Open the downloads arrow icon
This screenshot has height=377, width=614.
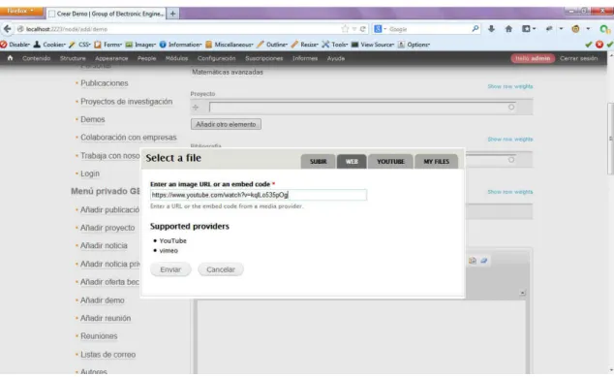tap(491, 29)
